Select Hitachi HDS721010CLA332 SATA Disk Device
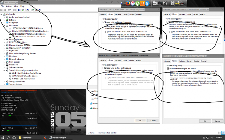 pos(30,31)
